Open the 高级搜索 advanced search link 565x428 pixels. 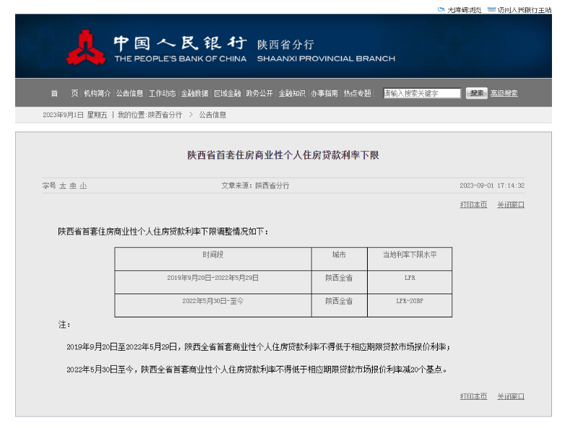(504, 93)
